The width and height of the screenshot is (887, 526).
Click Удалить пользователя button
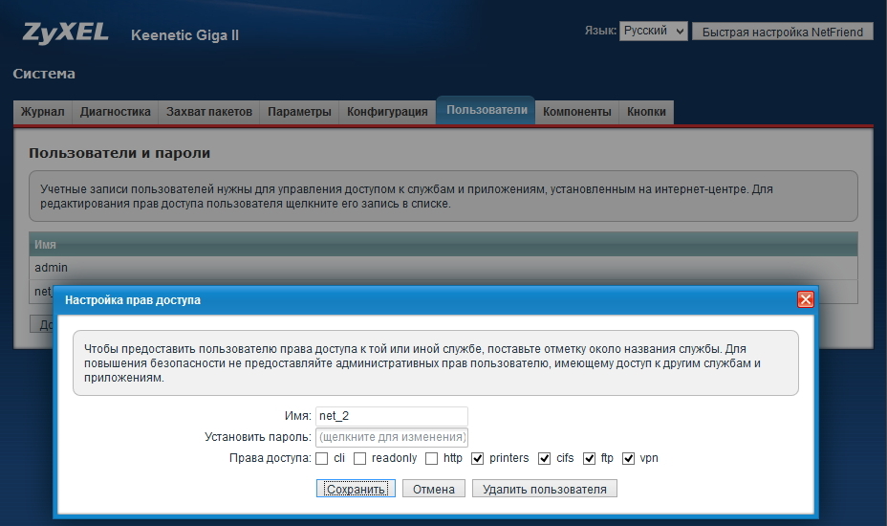(545, 489)
